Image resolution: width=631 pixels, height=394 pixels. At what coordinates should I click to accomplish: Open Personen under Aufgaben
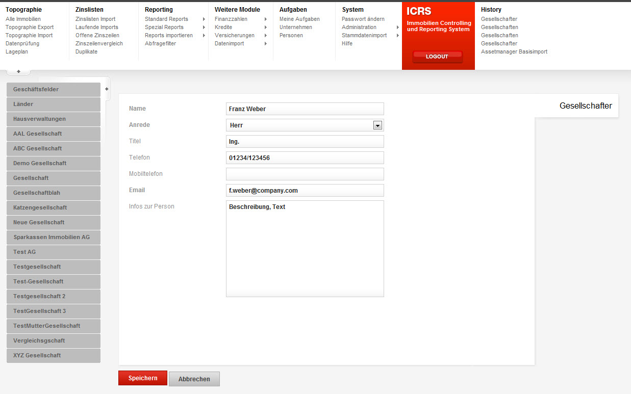pos(291,35)
